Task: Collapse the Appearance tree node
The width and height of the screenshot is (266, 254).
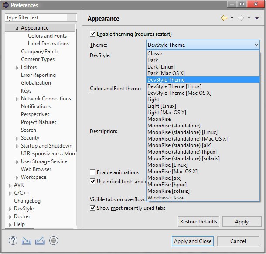Action: (17, 28)
